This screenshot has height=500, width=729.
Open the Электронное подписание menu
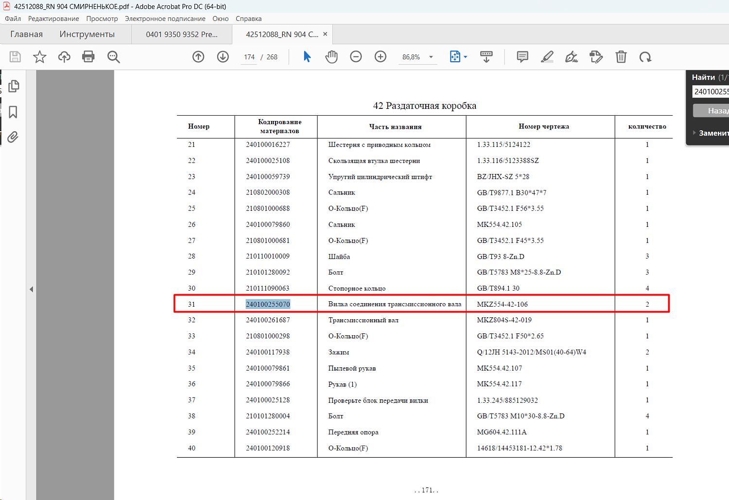pyautogui.click(x=165, y=18)
